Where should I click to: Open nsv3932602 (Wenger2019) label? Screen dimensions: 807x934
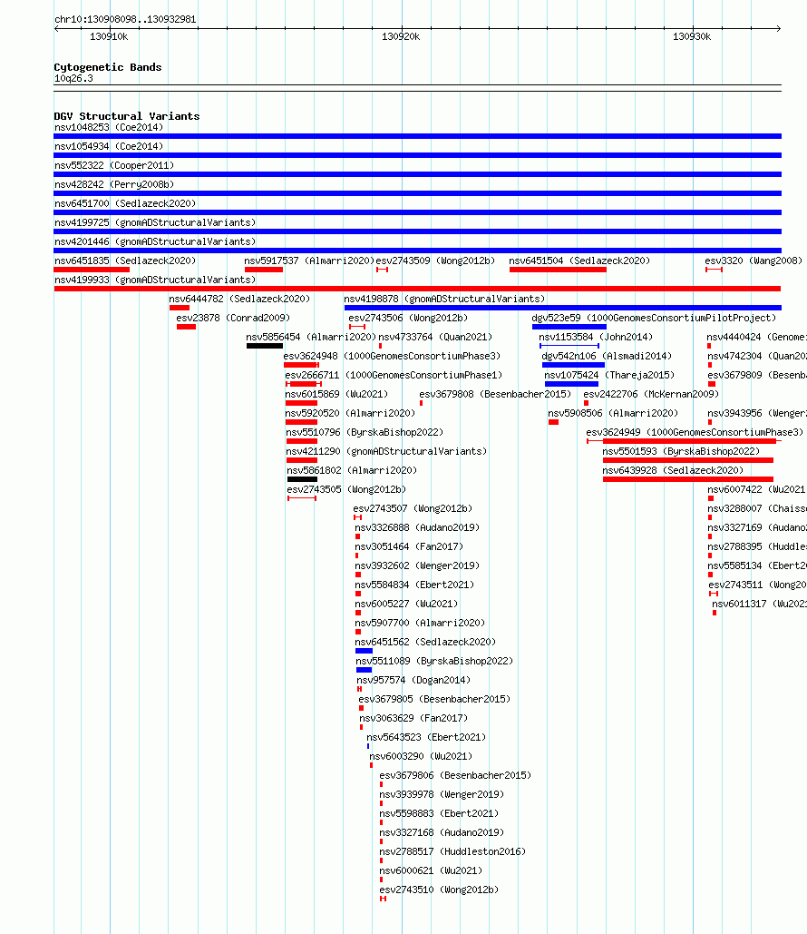417,565
